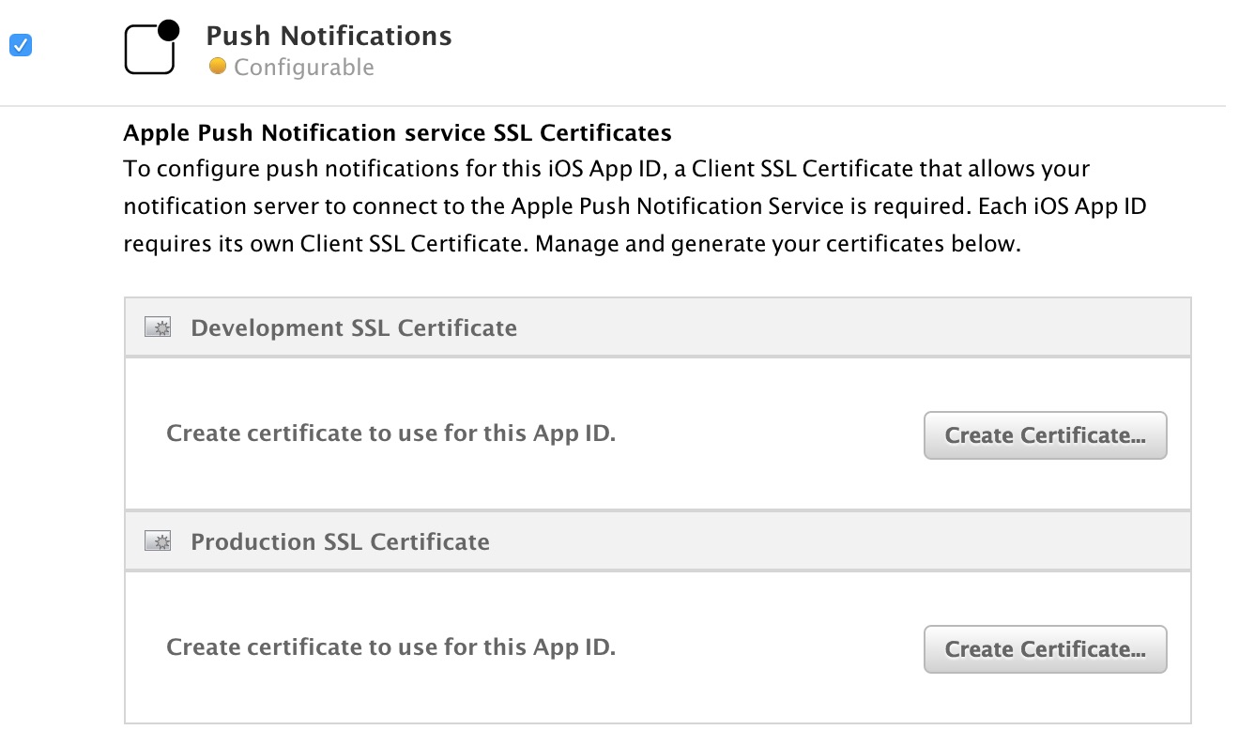
Task: Click the Apple Push Notification service SSL Certificates heading
Action: (397, 132)
